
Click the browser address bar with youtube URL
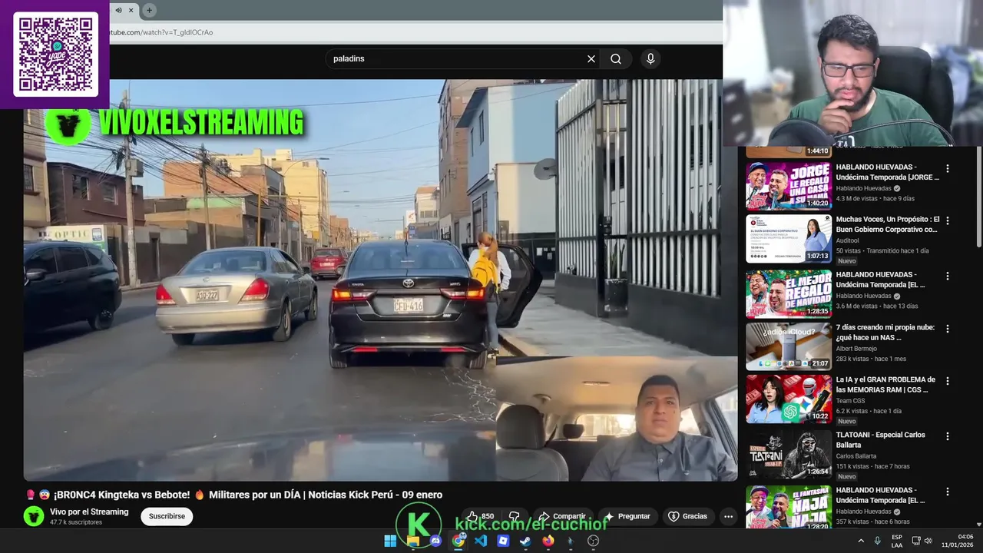pyautogui.click(x=415, y=32)
